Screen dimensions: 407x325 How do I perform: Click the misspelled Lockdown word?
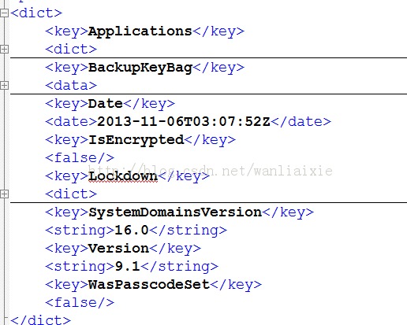(123, 176)
